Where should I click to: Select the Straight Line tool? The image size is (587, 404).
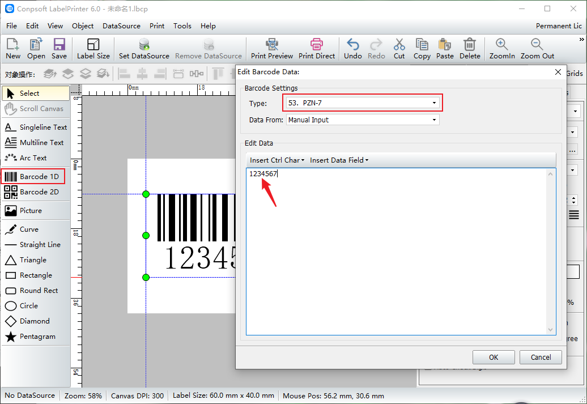tap(36, 245)
